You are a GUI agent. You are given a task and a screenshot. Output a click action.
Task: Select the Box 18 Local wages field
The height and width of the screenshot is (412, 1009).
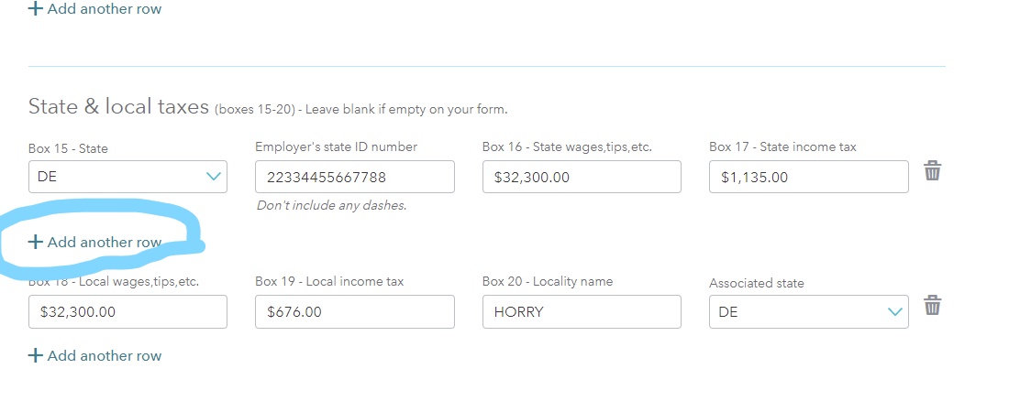tap(128, 311)
